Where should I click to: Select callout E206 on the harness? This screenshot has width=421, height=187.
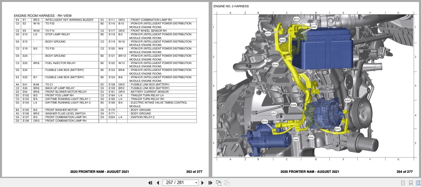point(294,105)
